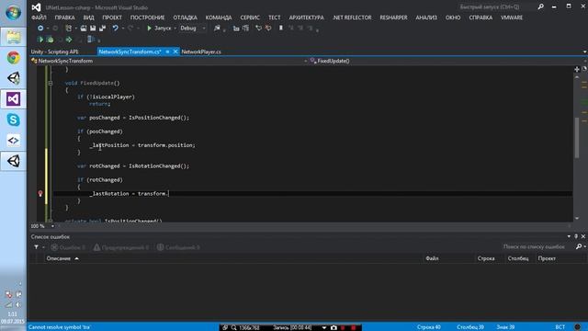Toggle the Ошибок 0 errors filter

coord(68,247)
